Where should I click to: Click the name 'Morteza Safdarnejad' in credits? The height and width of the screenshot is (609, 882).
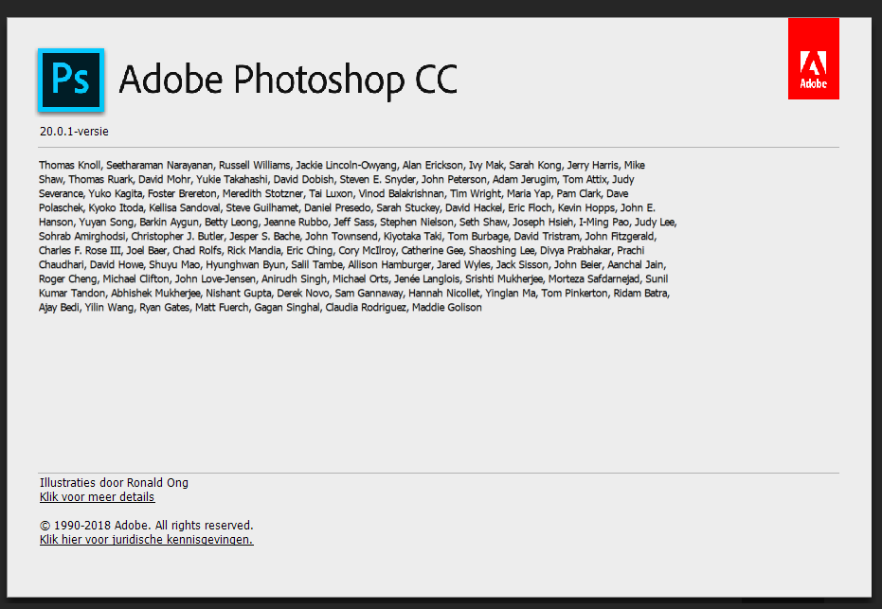(593, 279)
